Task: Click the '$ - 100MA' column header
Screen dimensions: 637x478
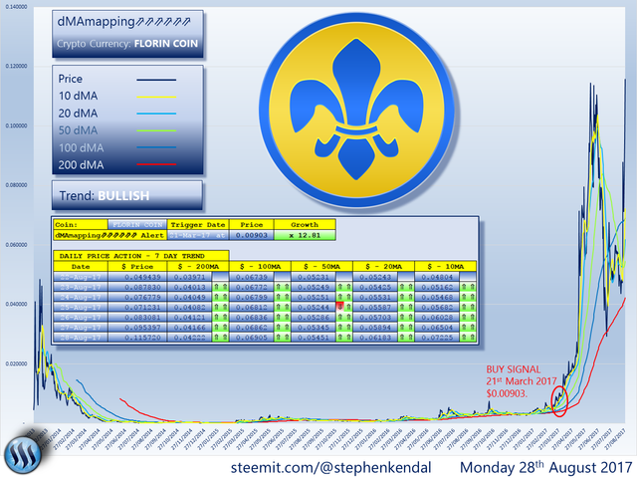Action: click(x=260, y=267)
